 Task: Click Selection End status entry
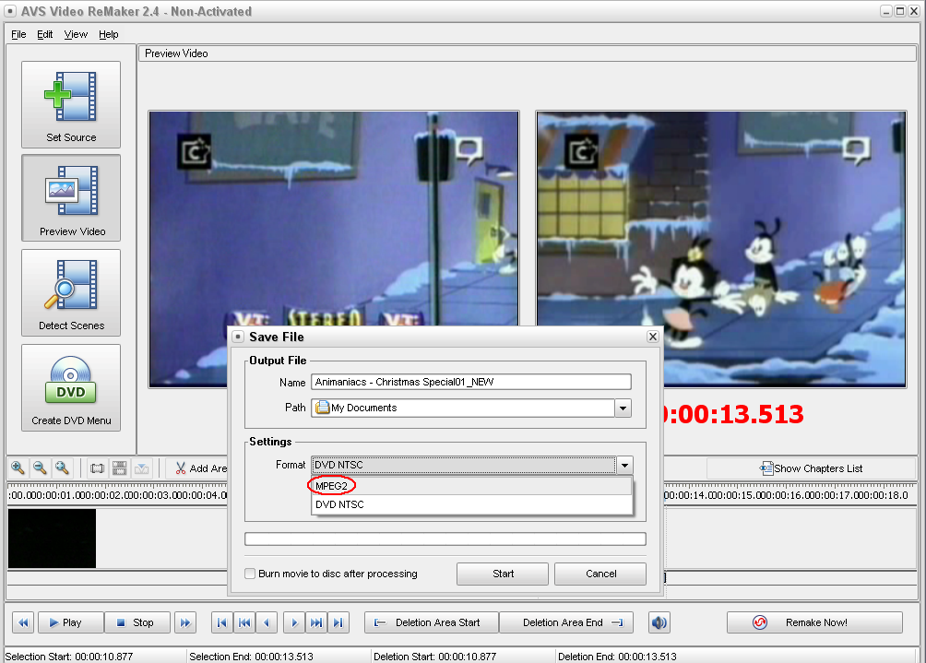[x=251, y=657]
